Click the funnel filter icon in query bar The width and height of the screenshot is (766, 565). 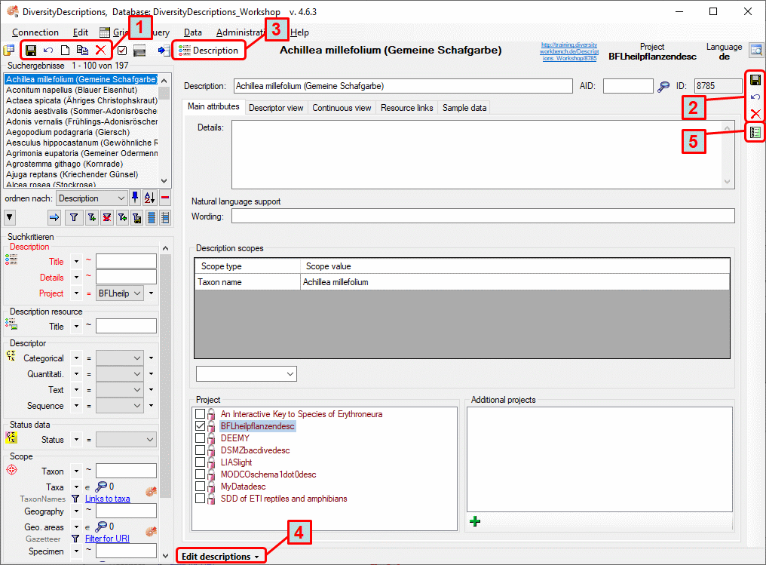tap(74, 218)
